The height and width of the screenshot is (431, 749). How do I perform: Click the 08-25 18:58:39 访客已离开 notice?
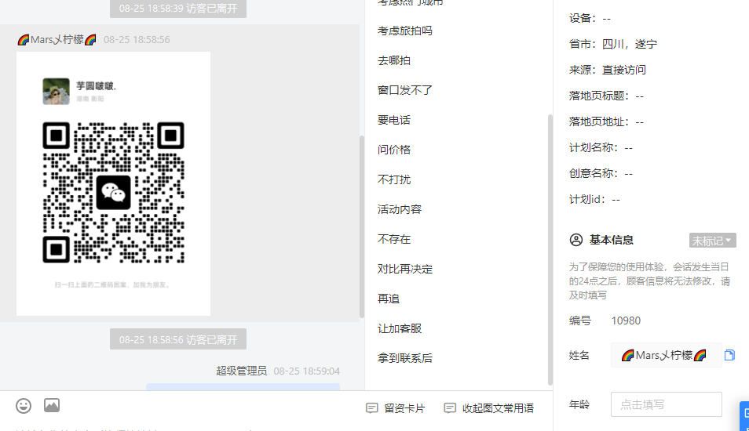(x=178, y=8)
